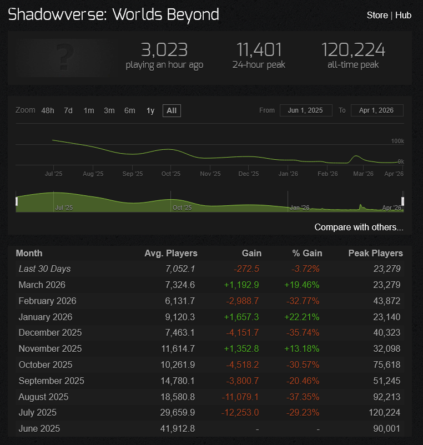Viewport: 423px width, 445px height.
Task: Click the June 2025 row label
Action: click(x=39, y=428)
